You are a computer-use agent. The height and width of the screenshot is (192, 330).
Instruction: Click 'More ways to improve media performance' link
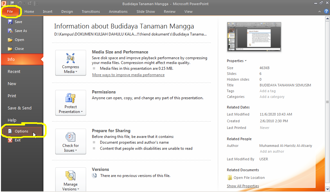(129, 75)
